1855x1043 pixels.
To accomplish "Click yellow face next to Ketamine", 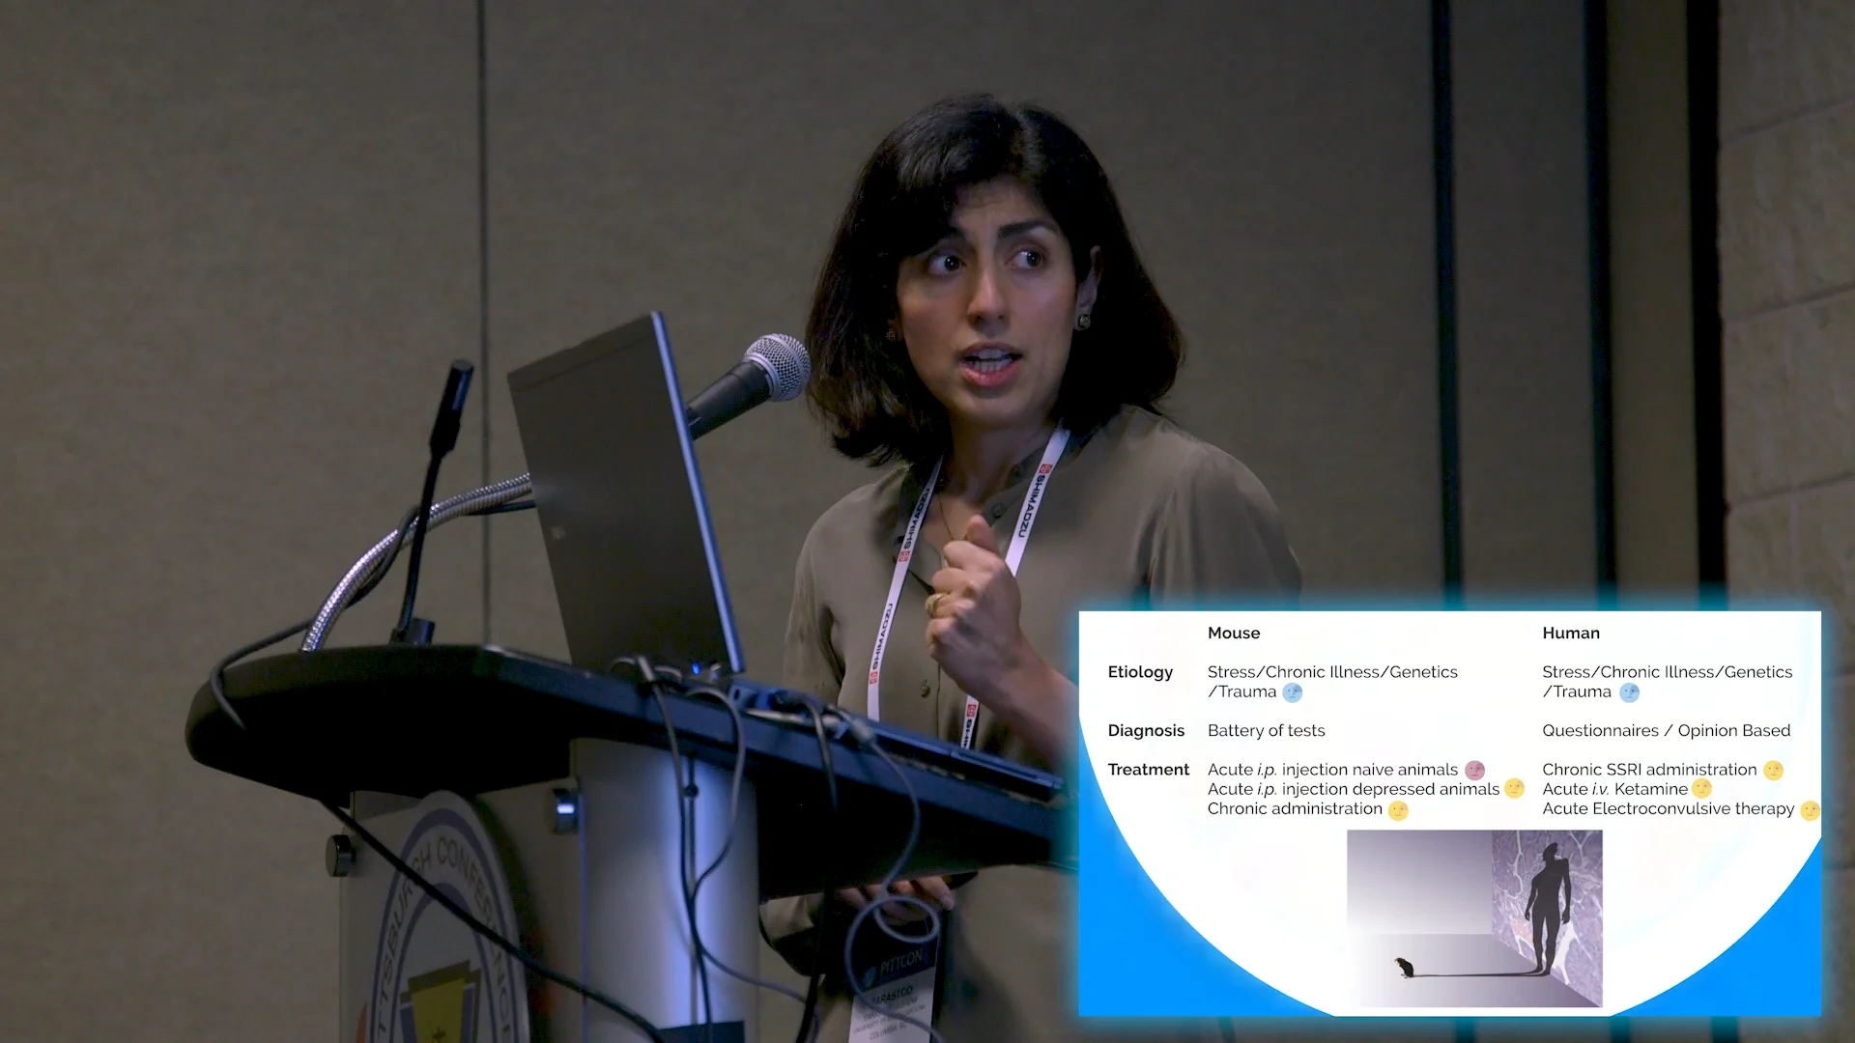I will click(1702, 789).
